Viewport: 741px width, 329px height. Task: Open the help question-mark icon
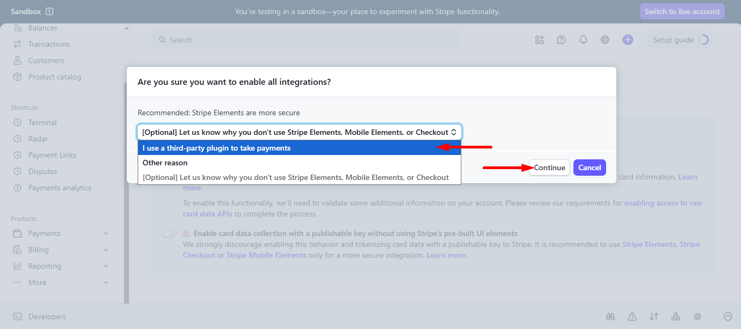coord(561,39)
